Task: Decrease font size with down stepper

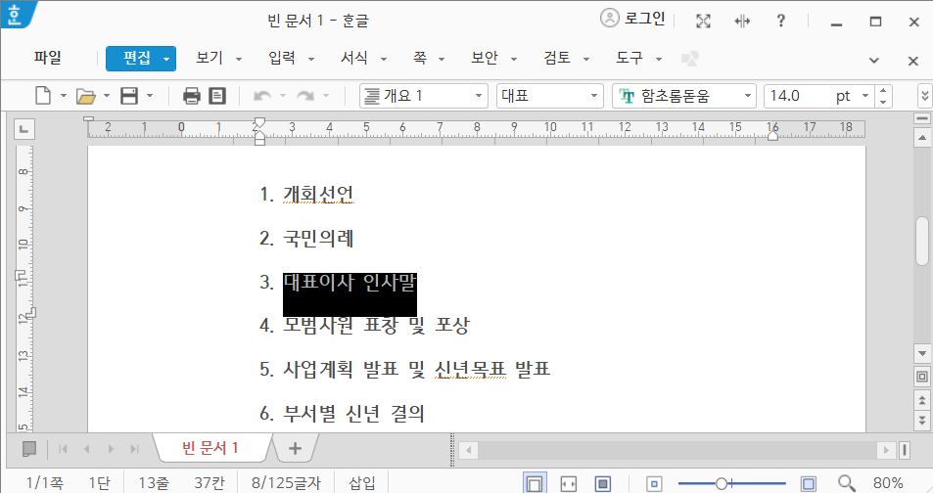Action: [883, 102]
